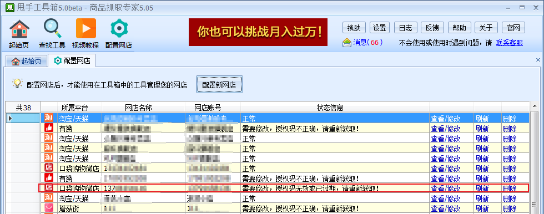Sort by the 网店名称 column header
Image resolution: width=544 pixels, height=214 pixels.
click(x=143, y=108)
